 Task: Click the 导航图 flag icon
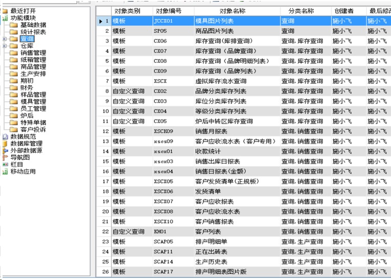point(5,158)
